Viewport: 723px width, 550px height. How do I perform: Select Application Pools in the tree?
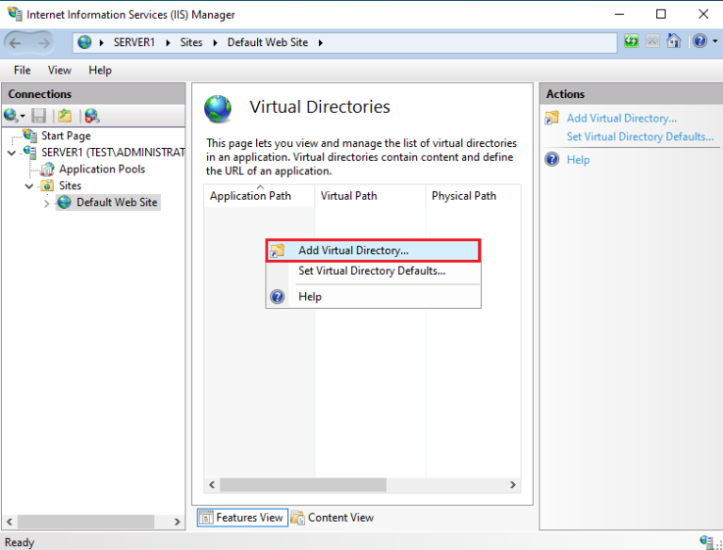point(102,170)
